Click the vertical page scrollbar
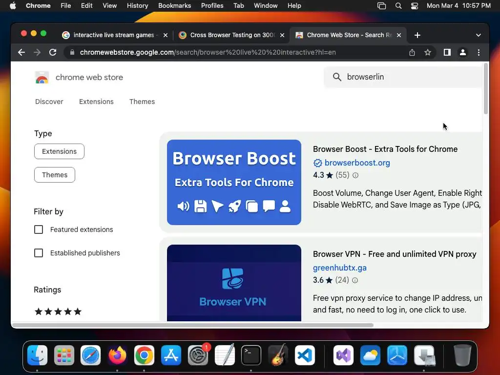 tap(486, 89)
